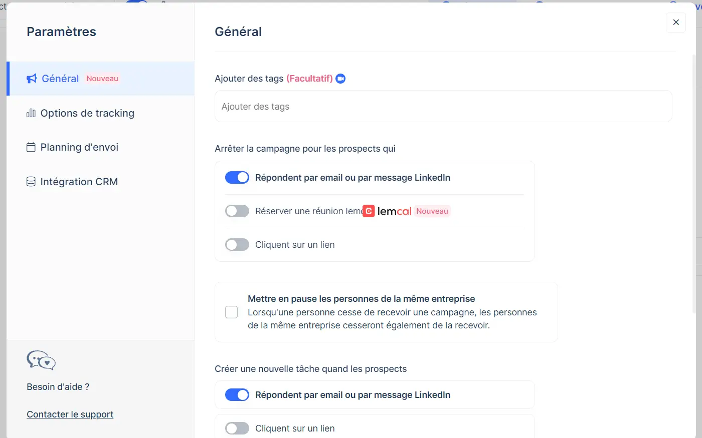
Task: Switch to the Planning d'envoi section
Action: click(79, 147)
